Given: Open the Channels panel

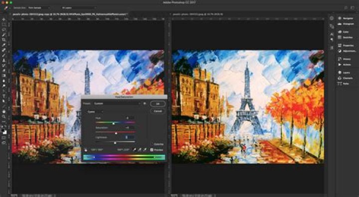Looking at the screenshot, I should click(x=345, y=78).
